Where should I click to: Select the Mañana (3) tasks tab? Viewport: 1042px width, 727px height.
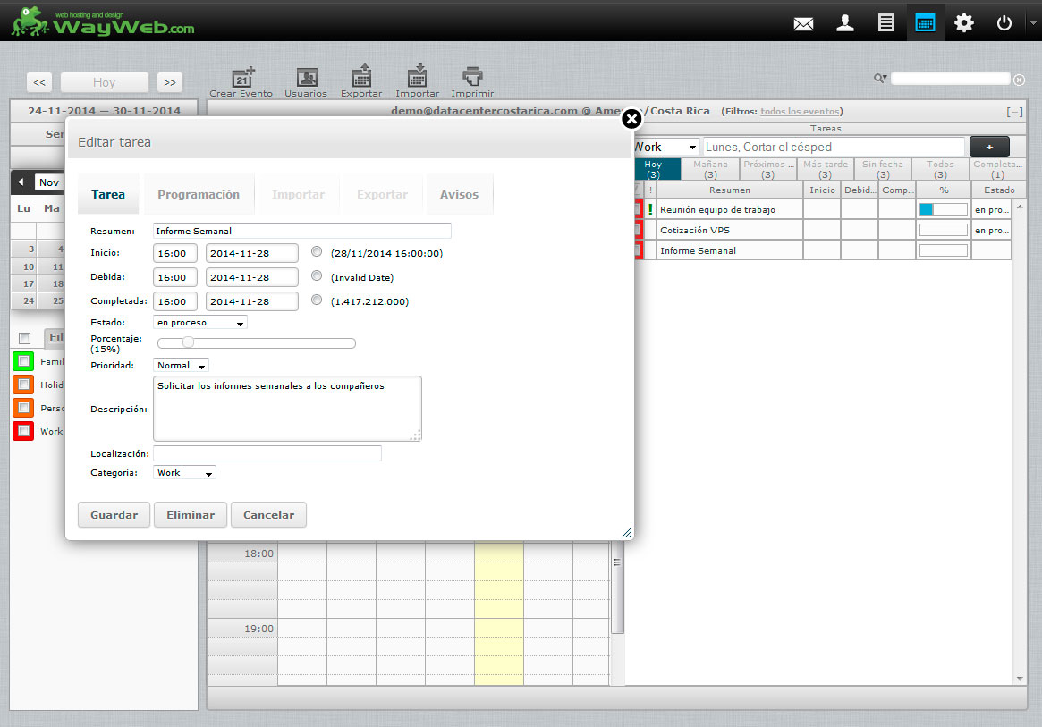(710, 169)
